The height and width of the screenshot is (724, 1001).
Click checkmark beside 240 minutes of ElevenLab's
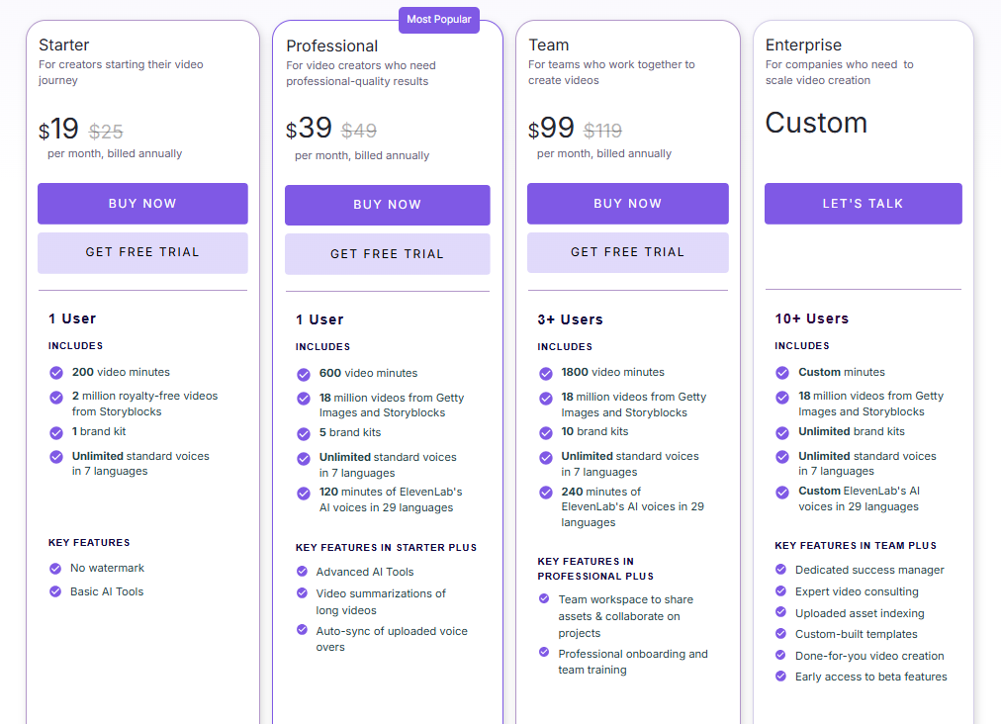point(546,493)
